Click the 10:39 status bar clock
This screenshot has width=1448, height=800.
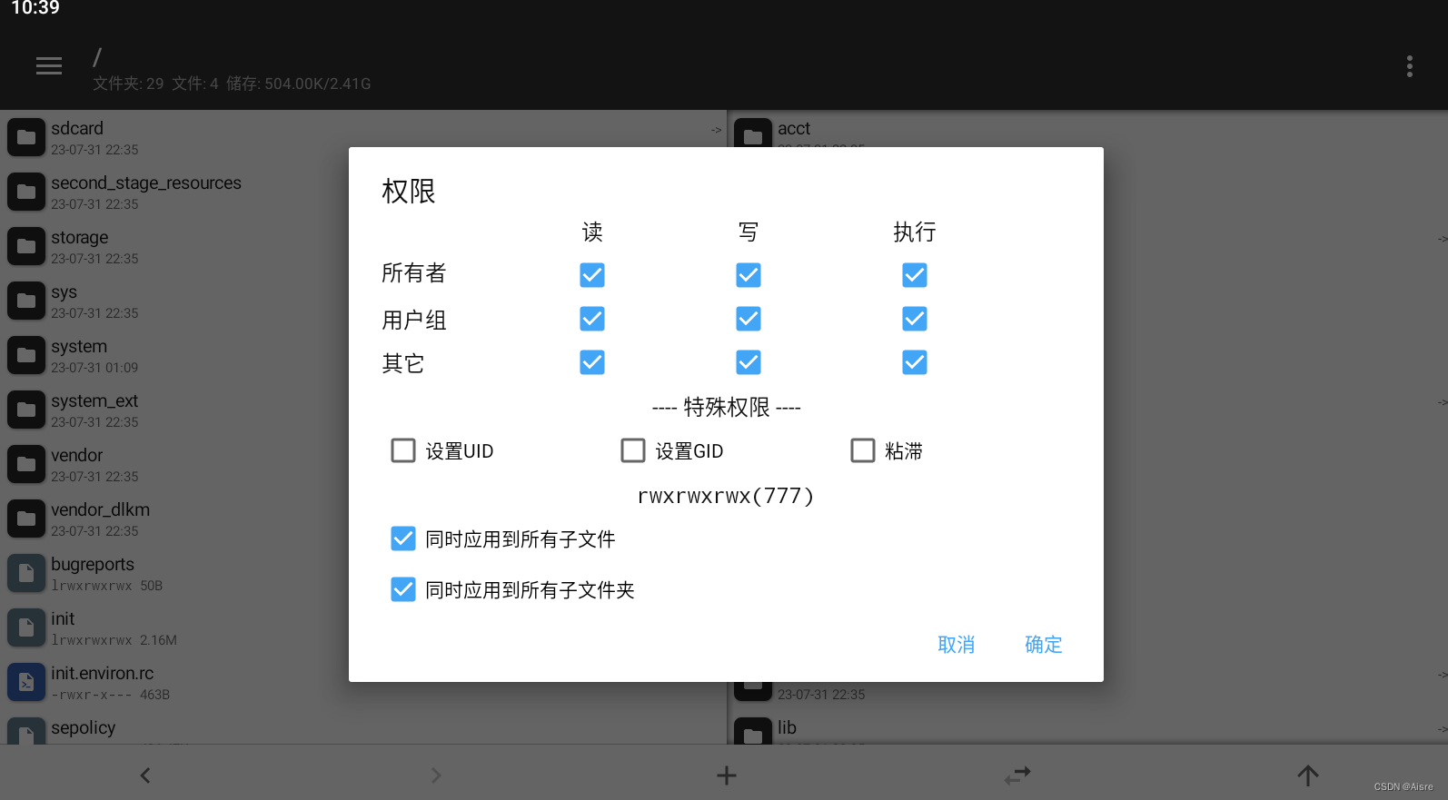[x=35, y=8]
